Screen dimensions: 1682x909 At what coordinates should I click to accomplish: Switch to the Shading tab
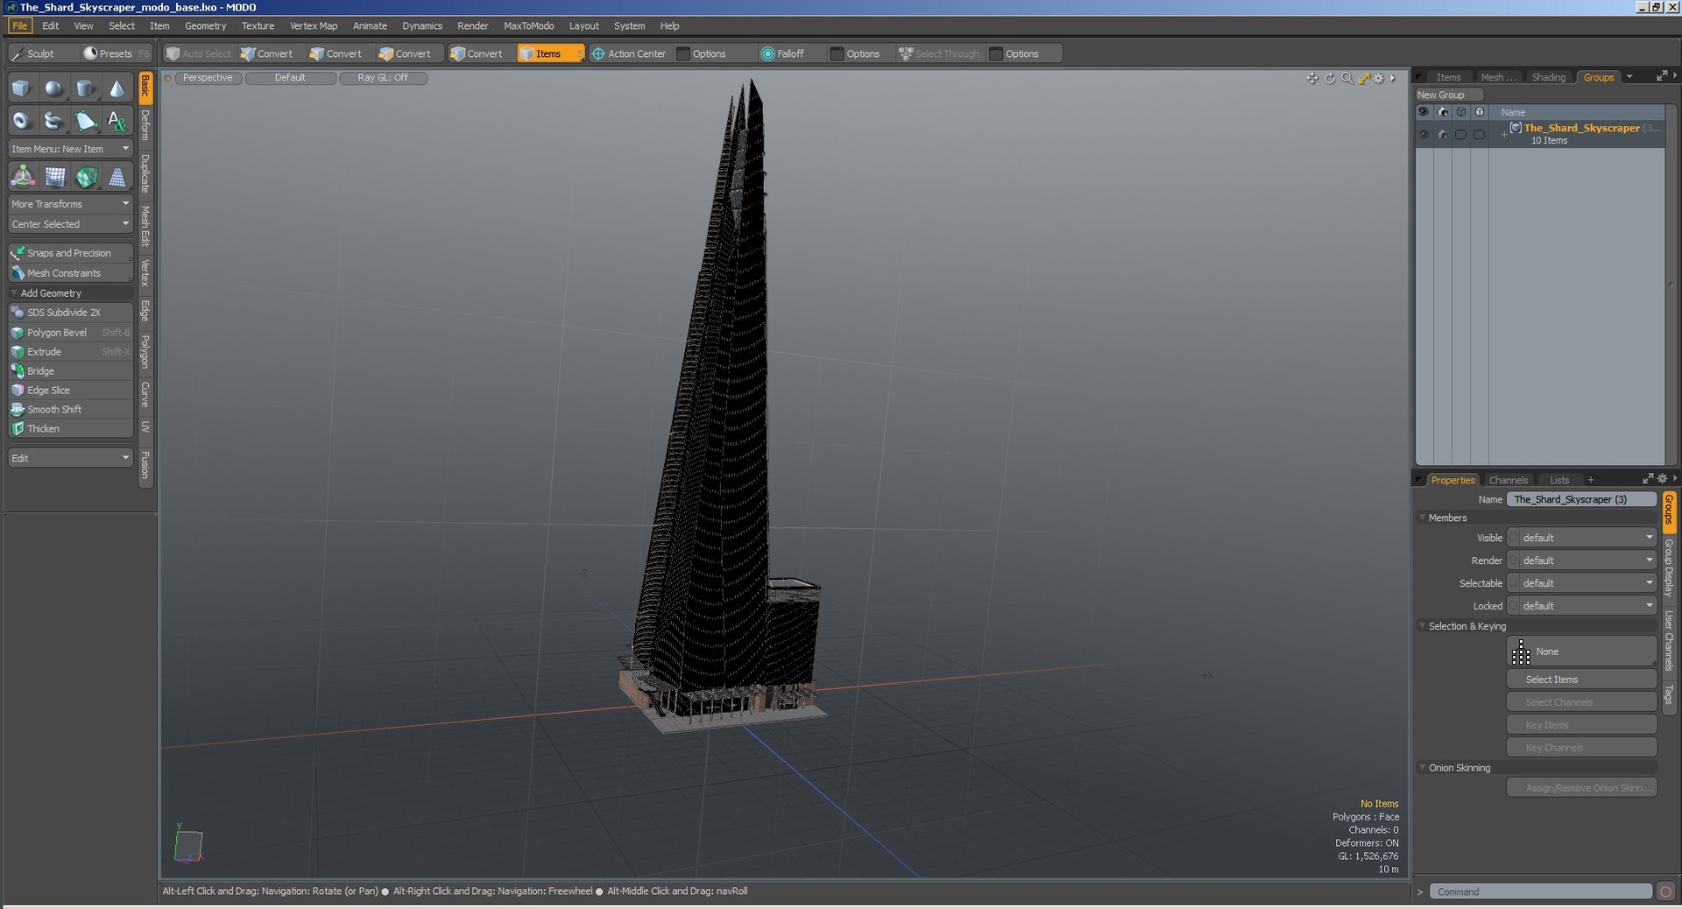tap(1548, 78)
